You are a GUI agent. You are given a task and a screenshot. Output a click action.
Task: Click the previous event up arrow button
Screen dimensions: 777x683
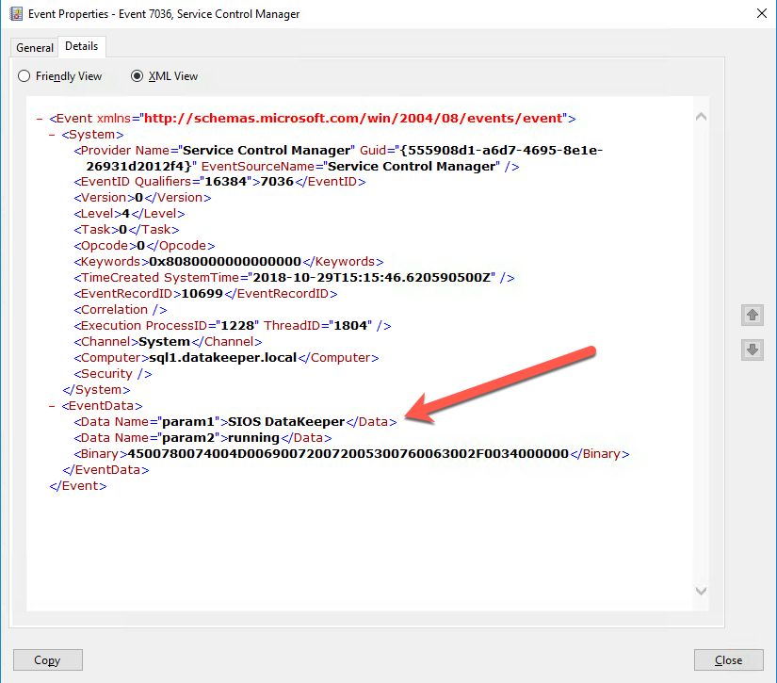click(x=753, y=315)
